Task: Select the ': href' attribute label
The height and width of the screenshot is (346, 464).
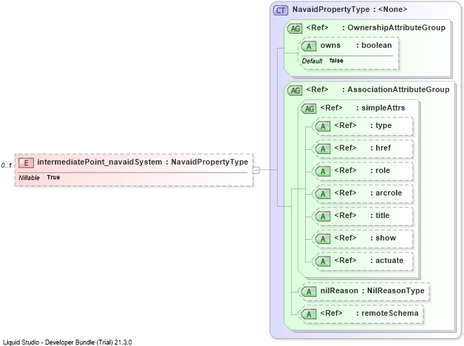Action: [380, 148]
